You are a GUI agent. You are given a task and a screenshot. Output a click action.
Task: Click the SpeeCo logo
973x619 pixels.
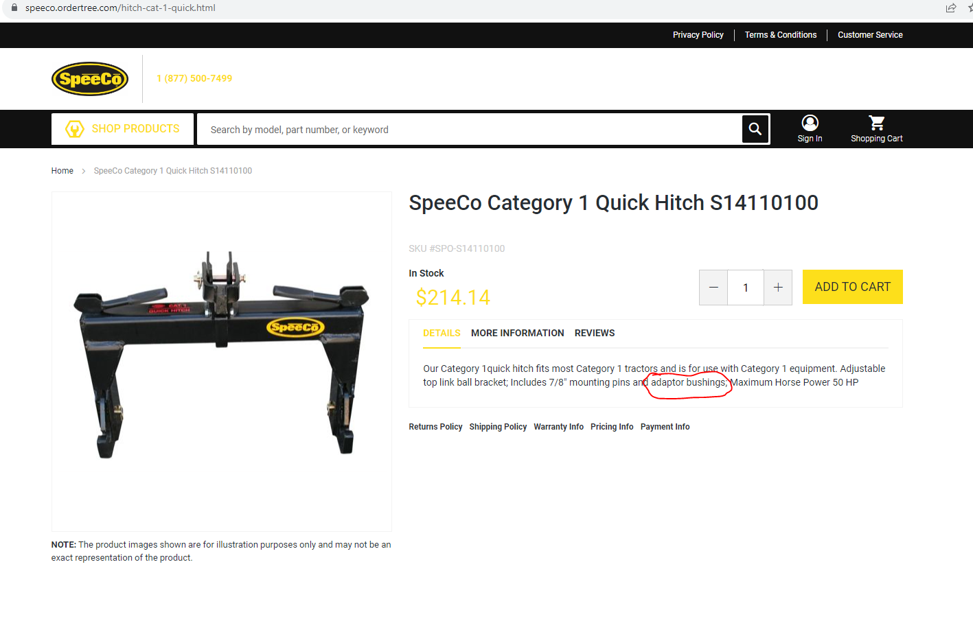click(x=90, y=79)
